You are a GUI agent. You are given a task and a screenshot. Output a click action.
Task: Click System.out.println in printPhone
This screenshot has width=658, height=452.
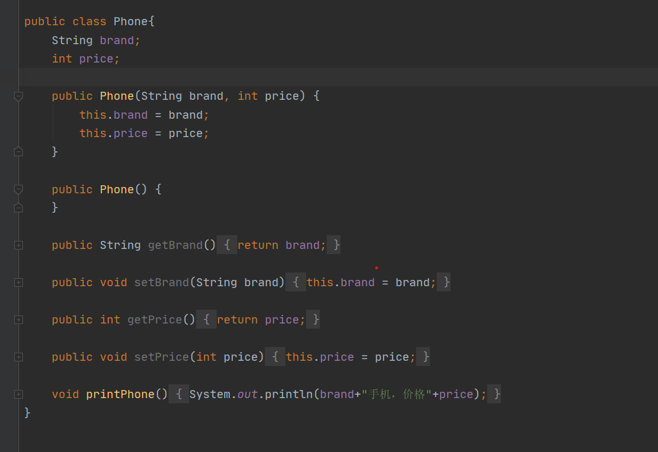[251, 394]
